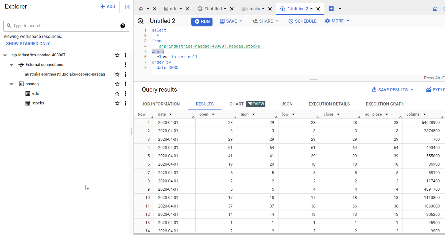
Task: Switch to JSON tab
Action: [x=287, y=104]
